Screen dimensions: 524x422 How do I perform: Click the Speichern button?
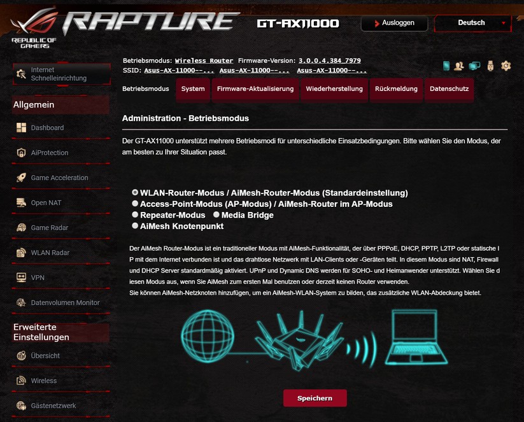pos(315,398)
